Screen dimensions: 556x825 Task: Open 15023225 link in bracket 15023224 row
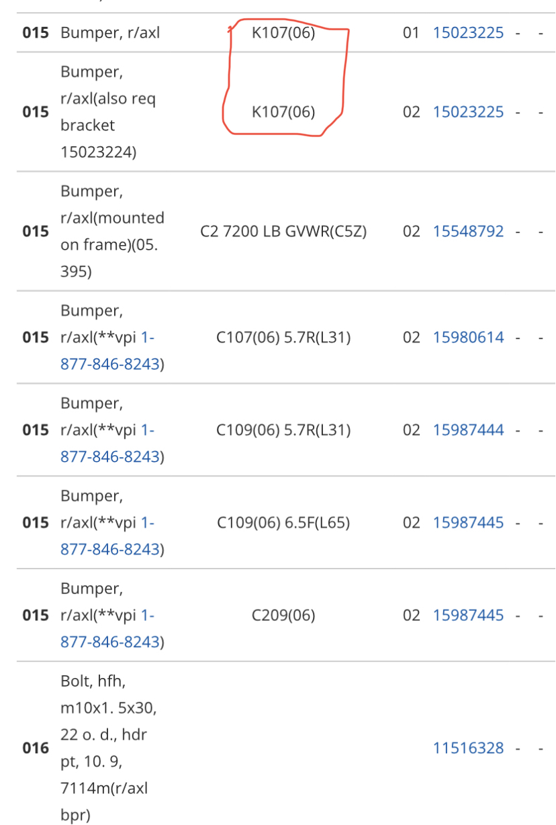click(468, 112)
